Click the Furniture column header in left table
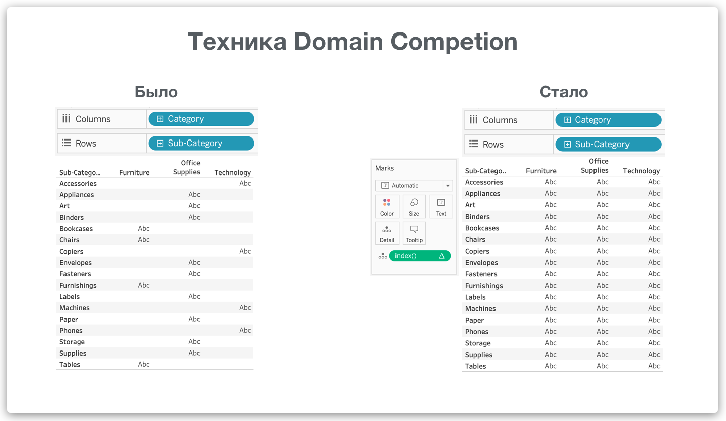Image resolution: width=726 pixels, height=421 pixels. coord(135,172)
